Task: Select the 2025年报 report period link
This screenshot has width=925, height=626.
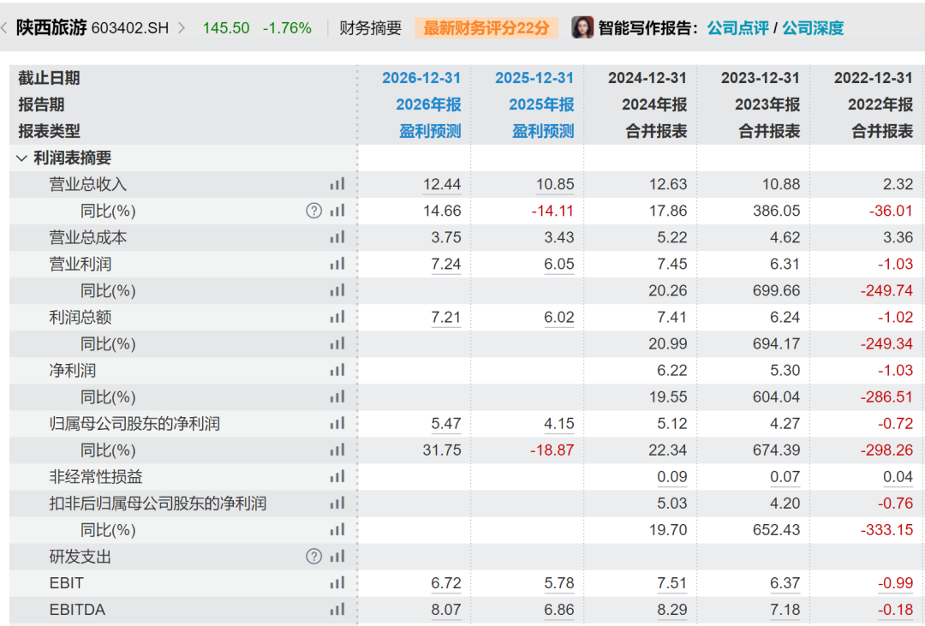Action: pyautogui.click(x=541, y=104)
